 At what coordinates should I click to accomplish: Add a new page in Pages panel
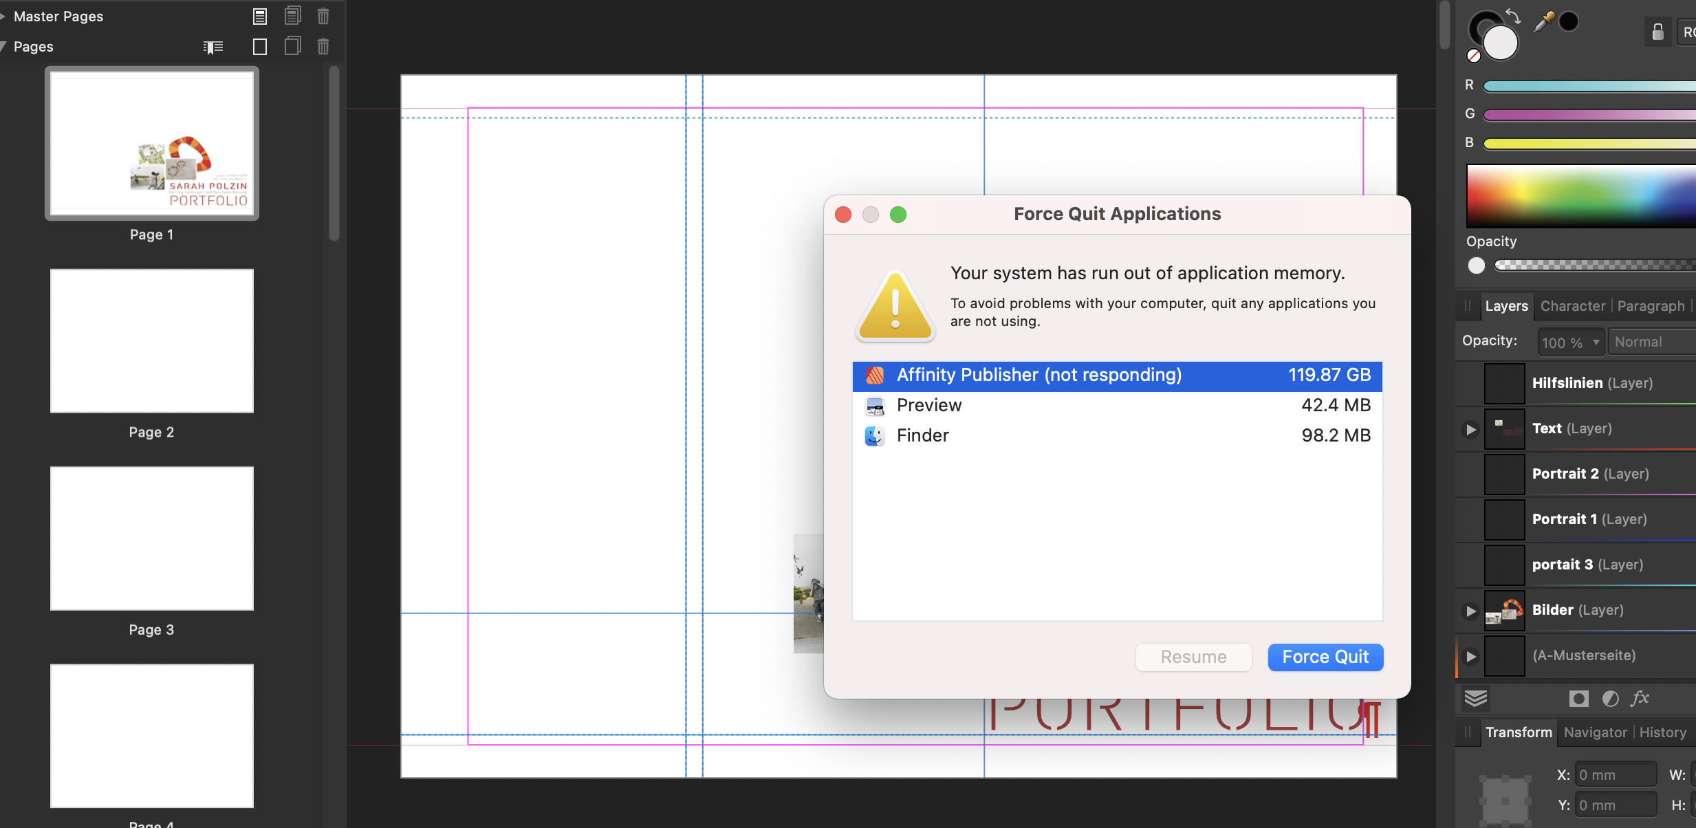[x=260, y=47]
